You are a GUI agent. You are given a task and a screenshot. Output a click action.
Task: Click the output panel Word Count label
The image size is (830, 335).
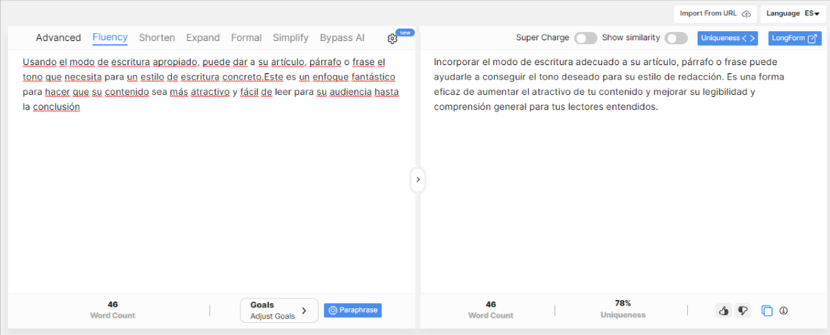[x=491, y=315]
